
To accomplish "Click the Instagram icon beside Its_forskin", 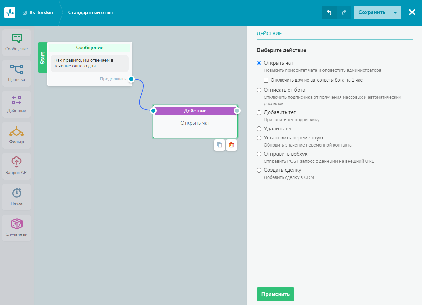I will tap(25, 13).
